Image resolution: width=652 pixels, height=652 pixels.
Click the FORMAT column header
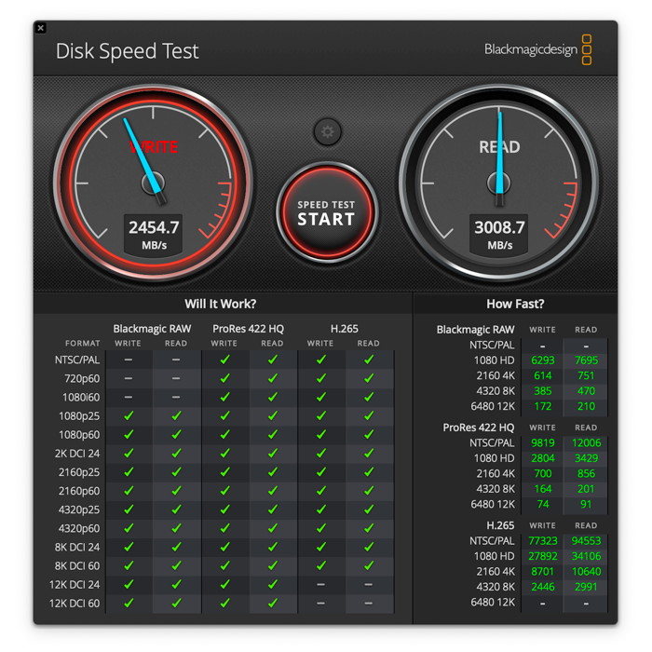coord(82,344)
